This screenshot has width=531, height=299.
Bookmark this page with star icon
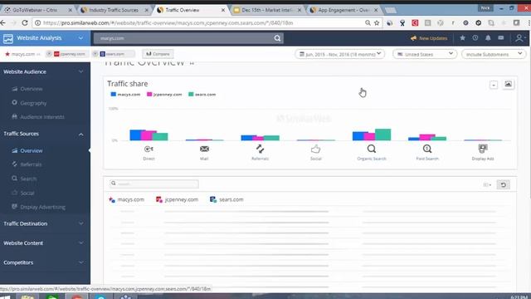[x=377, y=22]
